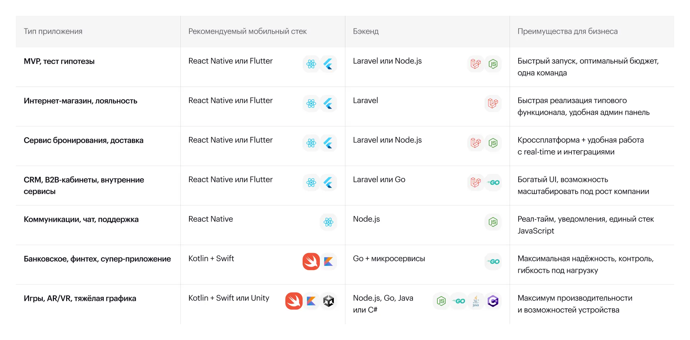
Task: Click the Бэкенд column header
Action: 366,32
